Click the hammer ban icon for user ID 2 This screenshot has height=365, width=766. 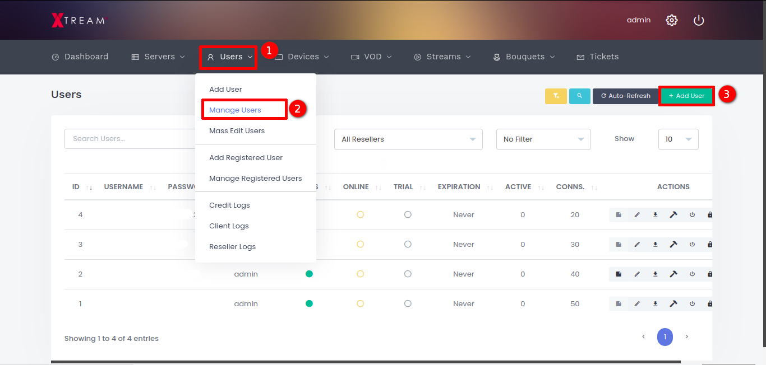[x=673, y=274]
